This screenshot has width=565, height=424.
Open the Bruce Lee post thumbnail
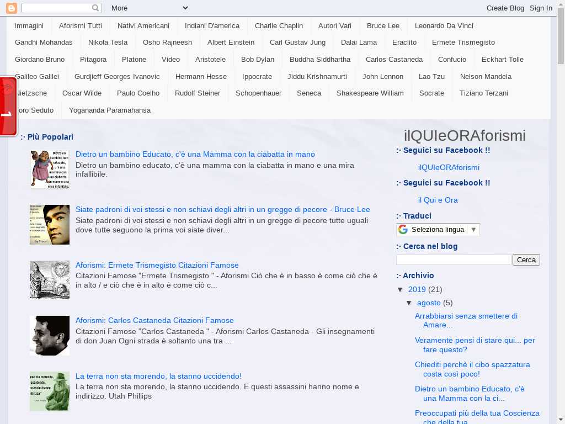pos(50,225)
